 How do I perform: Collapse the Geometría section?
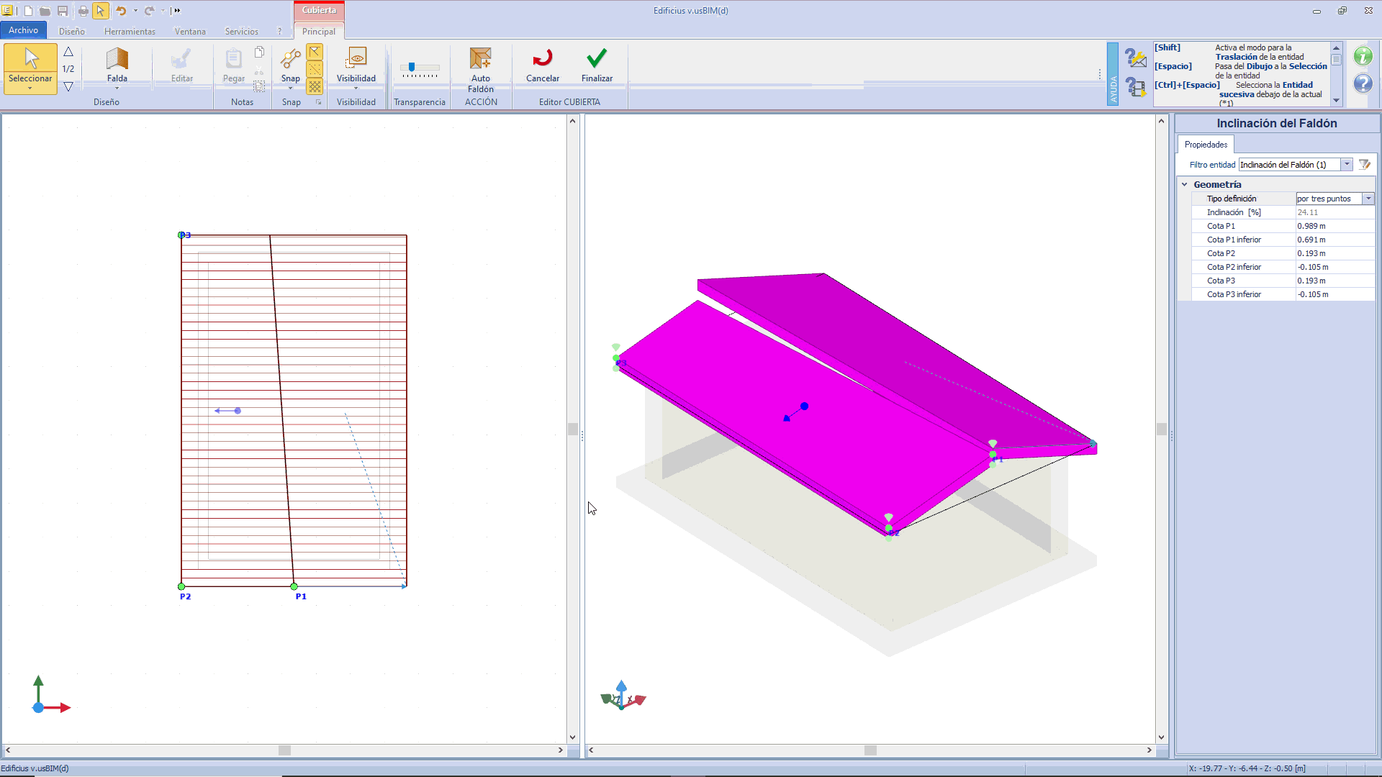1185,185
